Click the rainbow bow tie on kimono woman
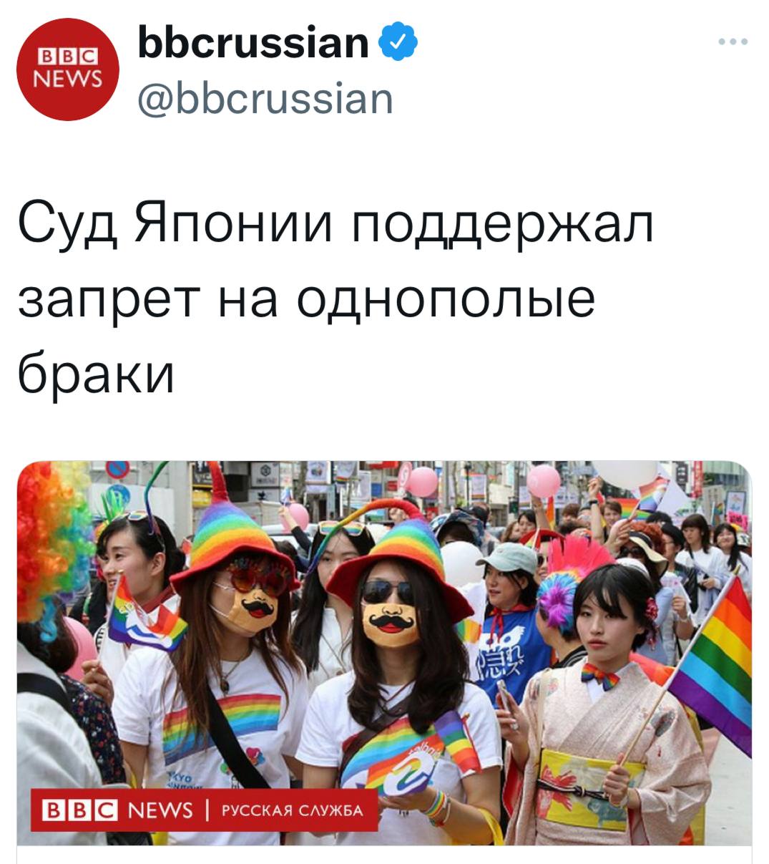769x864 pixels. (x=599, y=676)
